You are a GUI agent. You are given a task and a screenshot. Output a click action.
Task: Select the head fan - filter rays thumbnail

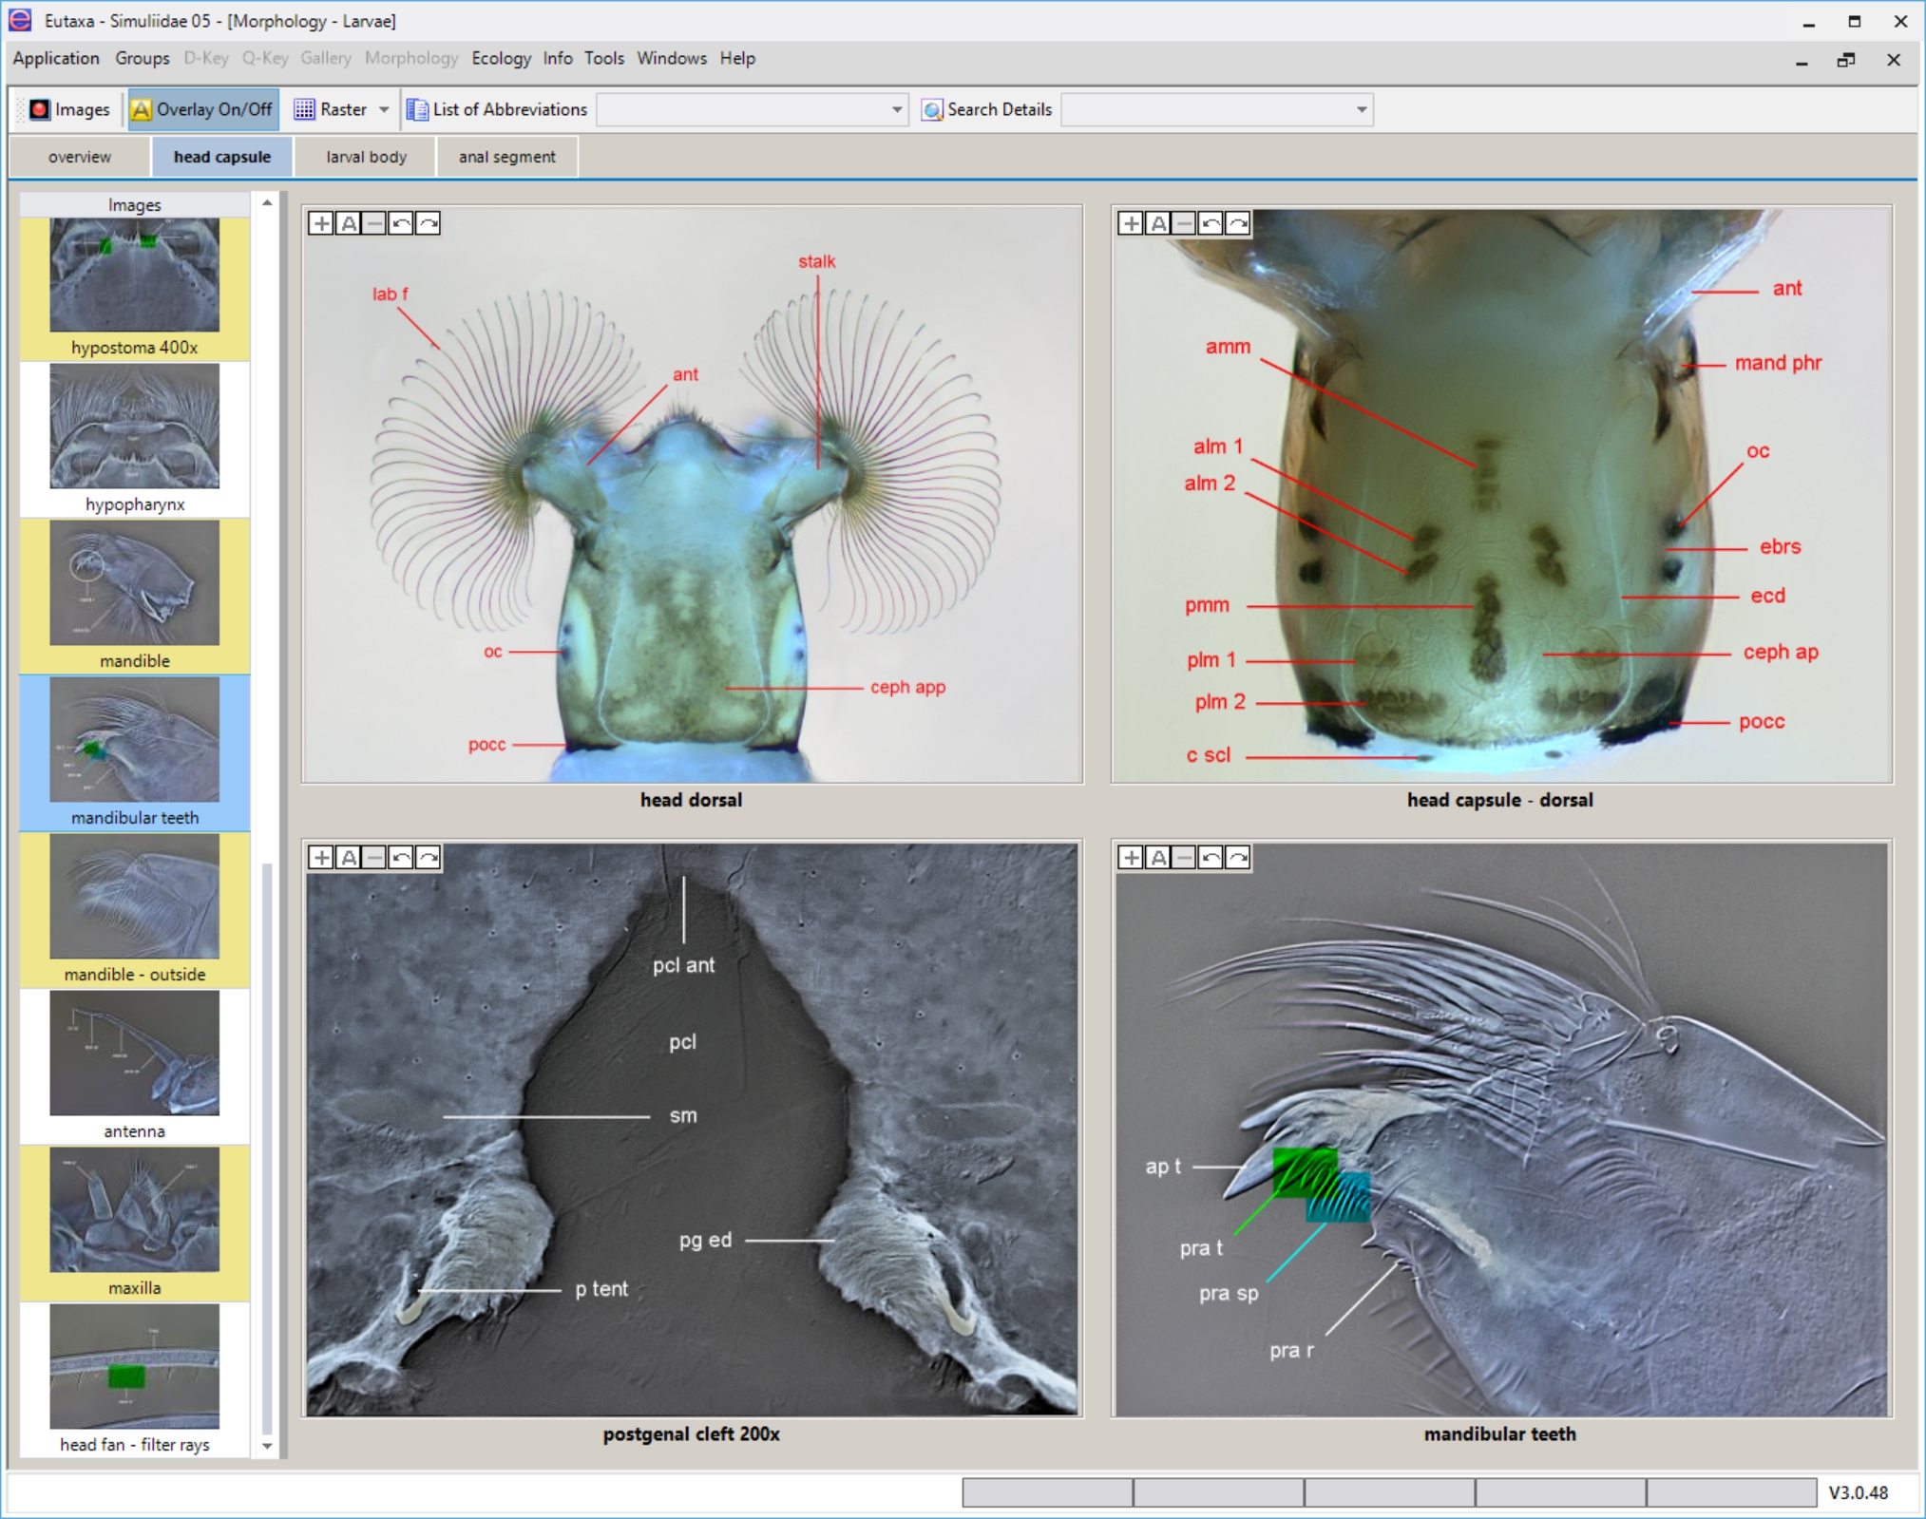pyautogui.click(x=135, y=1379)
